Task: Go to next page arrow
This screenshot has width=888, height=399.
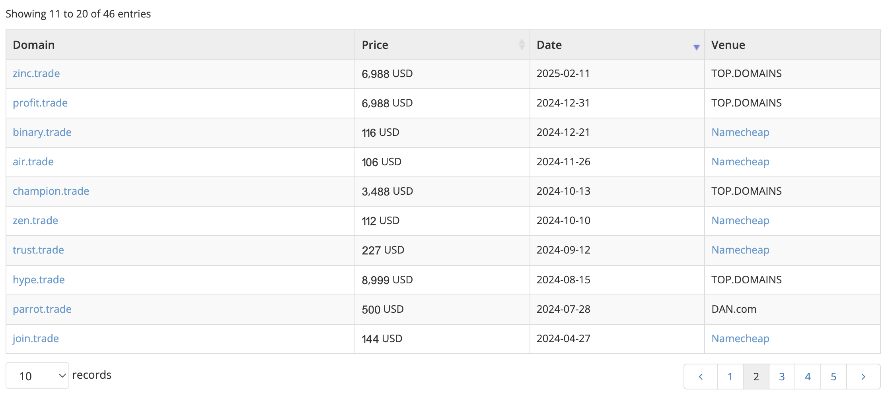Action: click(x=863, y=376)
